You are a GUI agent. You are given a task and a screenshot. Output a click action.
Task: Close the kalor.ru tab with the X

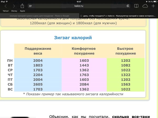[x=81, y=16]
